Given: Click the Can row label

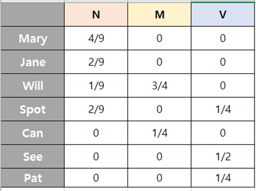Looking at the screenshot, I should (33, 133).
